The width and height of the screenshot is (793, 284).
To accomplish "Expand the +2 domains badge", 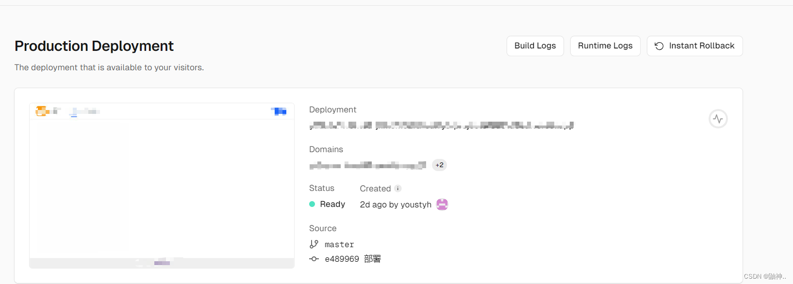I will pos(439,165).
